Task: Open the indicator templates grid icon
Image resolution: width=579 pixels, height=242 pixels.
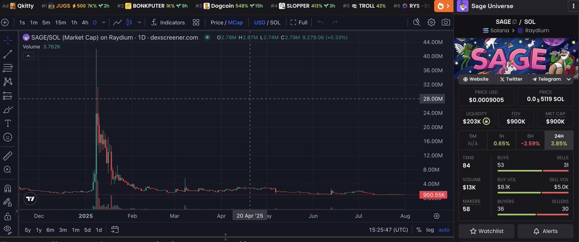Action: [196, 23]
